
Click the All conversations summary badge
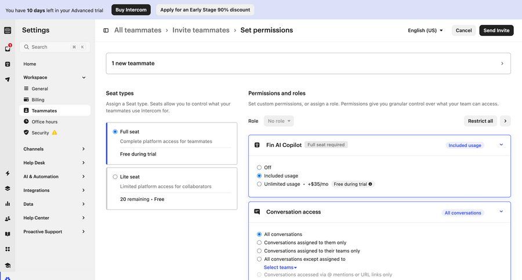[463, 212]
